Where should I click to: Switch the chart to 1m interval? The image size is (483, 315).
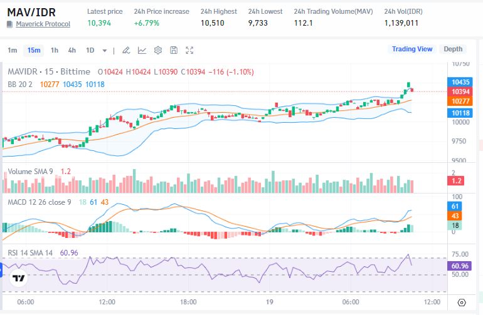coord(13,50)
